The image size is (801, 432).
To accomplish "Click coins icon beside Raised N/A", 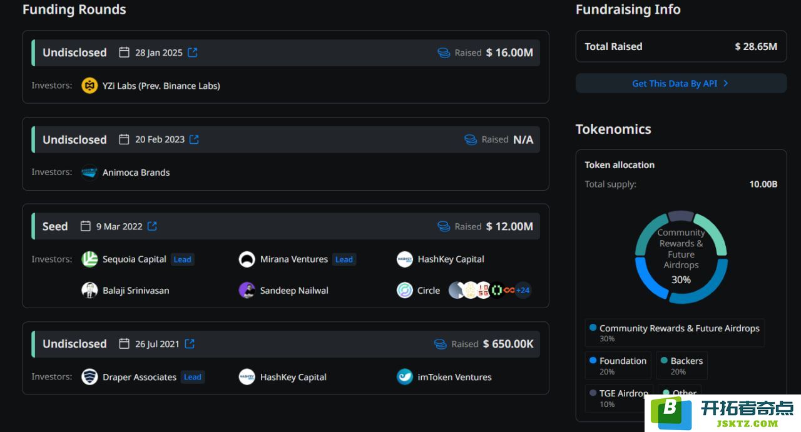I will click(471, 139).
